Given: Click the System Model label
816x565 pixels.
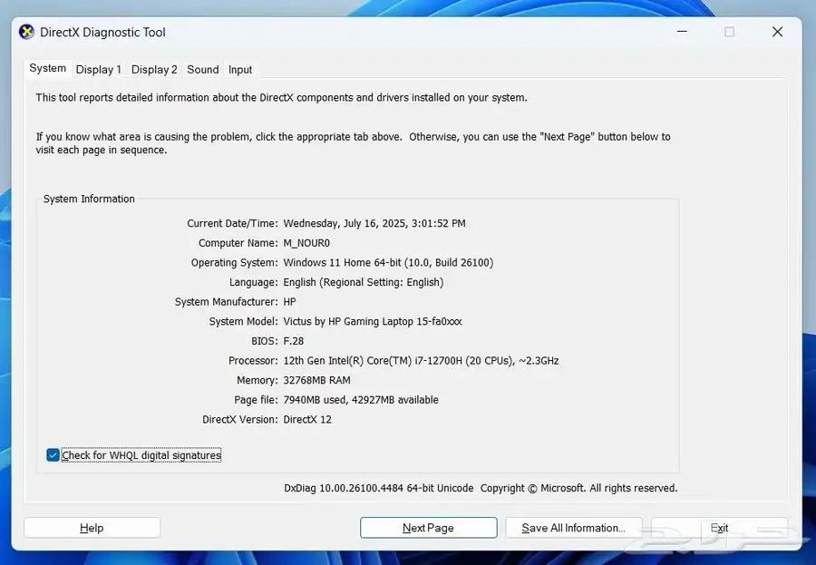Looking at the screenshot, I should (243, 321).
